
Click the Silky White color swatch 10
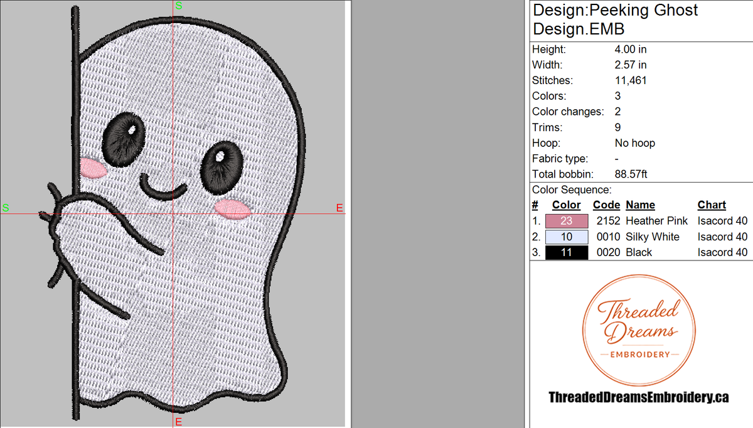(x=567, y=237)
